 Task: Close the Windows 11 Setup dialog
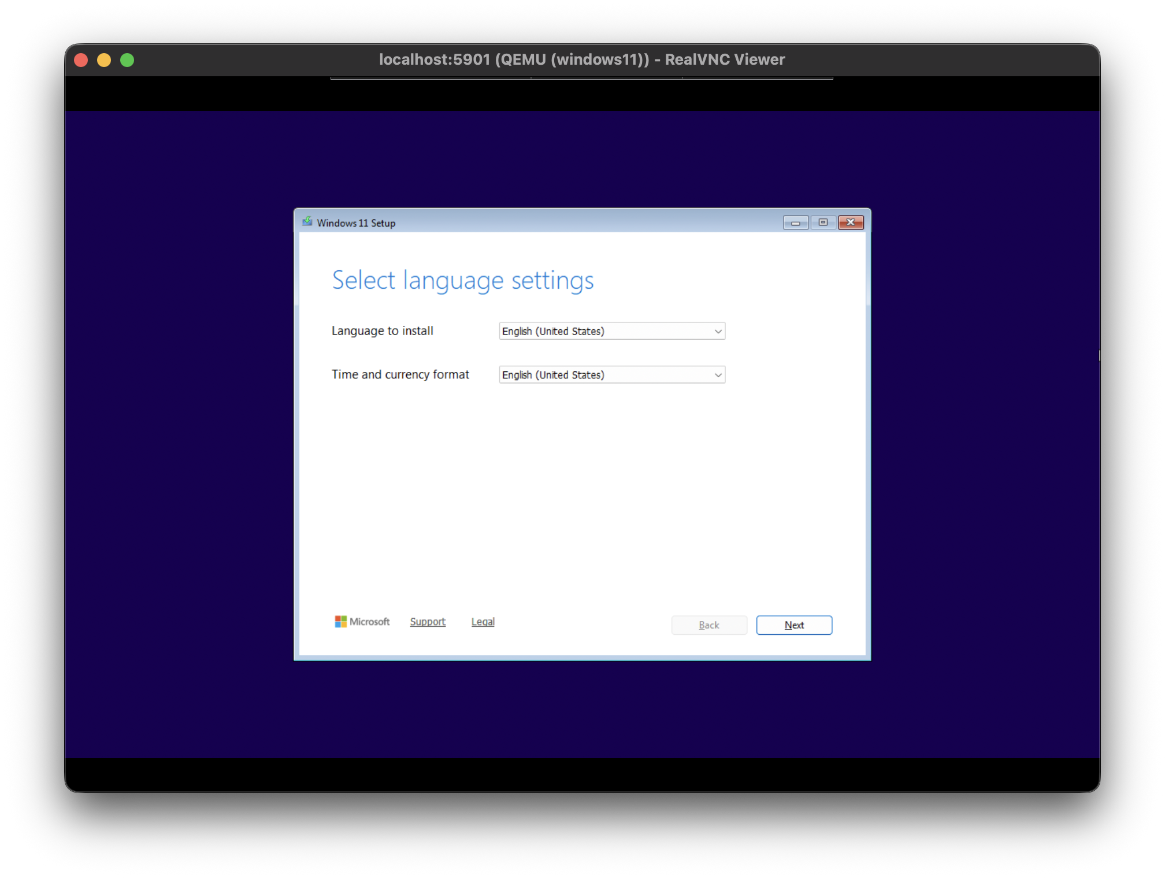(x=851, y=222)
